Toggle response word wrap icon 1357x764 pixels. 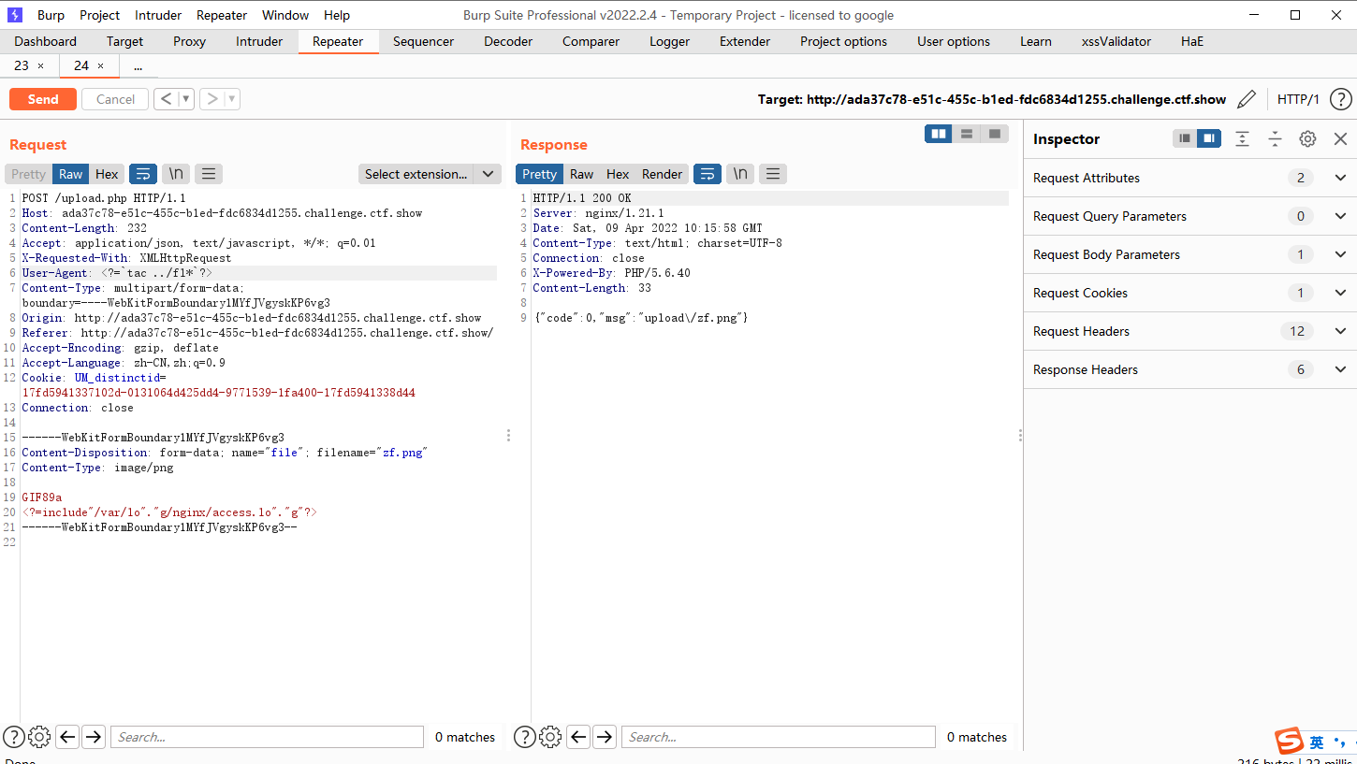tap(708, 174)
